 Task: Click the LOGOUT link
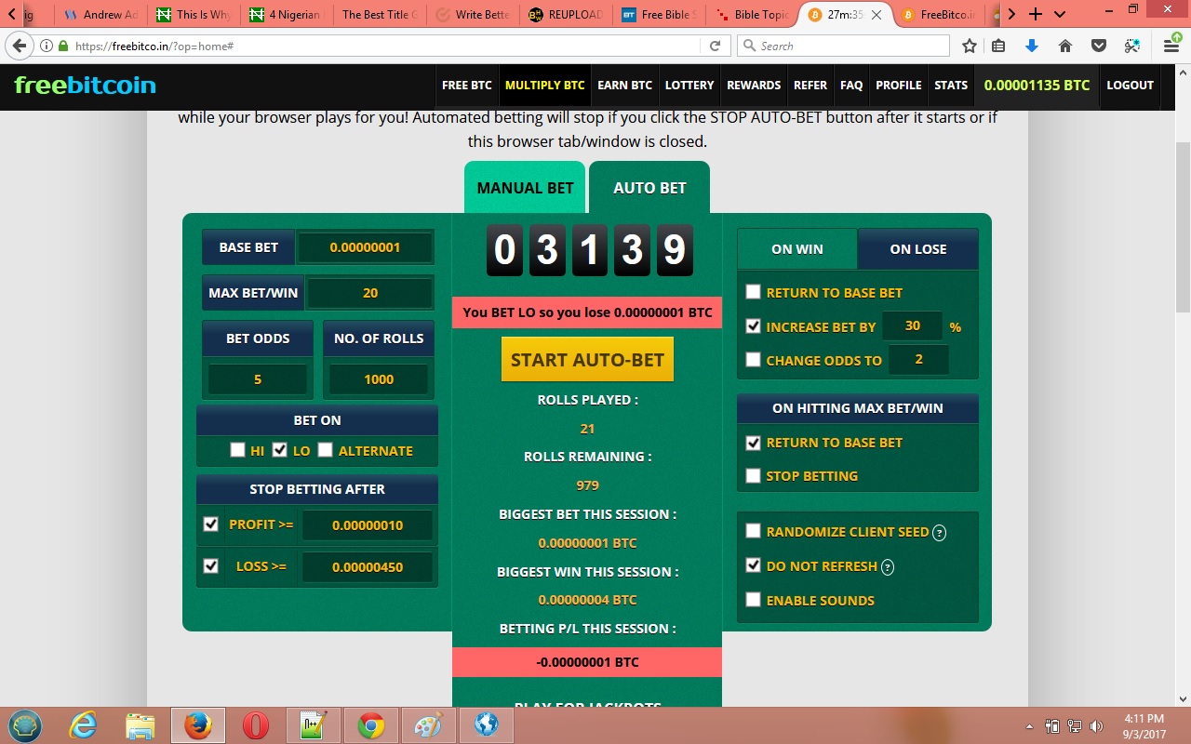1130,85
